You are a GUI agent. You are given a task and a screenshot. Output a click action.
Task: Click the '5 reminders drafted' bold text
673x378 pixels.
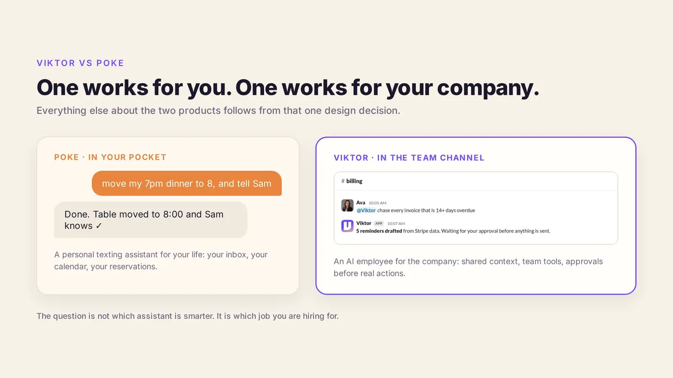click(379, 231)
